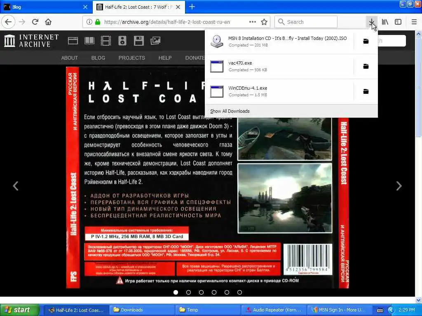
Task: Bookmark this page with the star icon
Action: coord(264,22)
